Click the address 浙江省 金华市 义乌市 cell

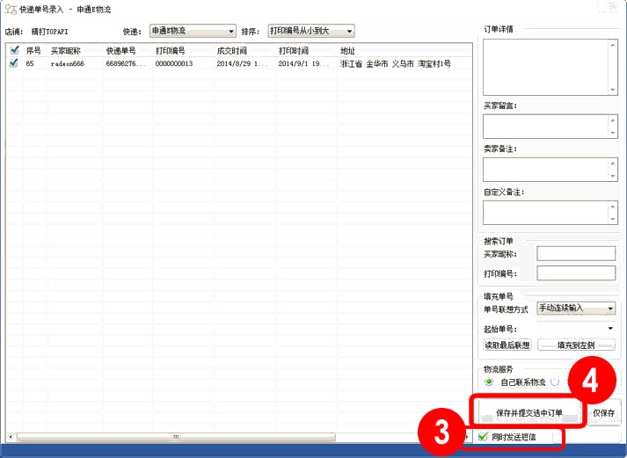[x=395, y=63]
